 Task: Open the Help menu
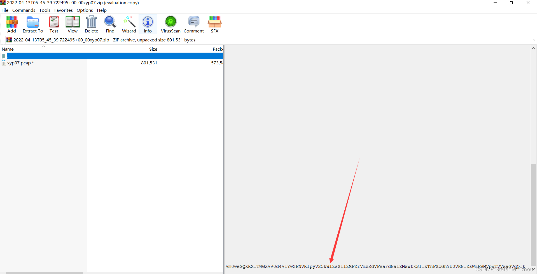(102, 10)
